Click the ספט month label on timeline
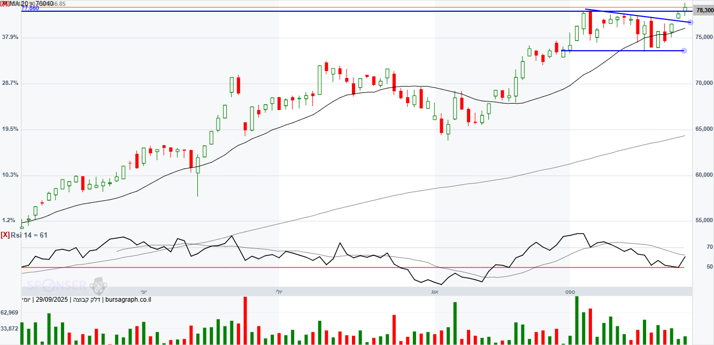 [570, 292]
